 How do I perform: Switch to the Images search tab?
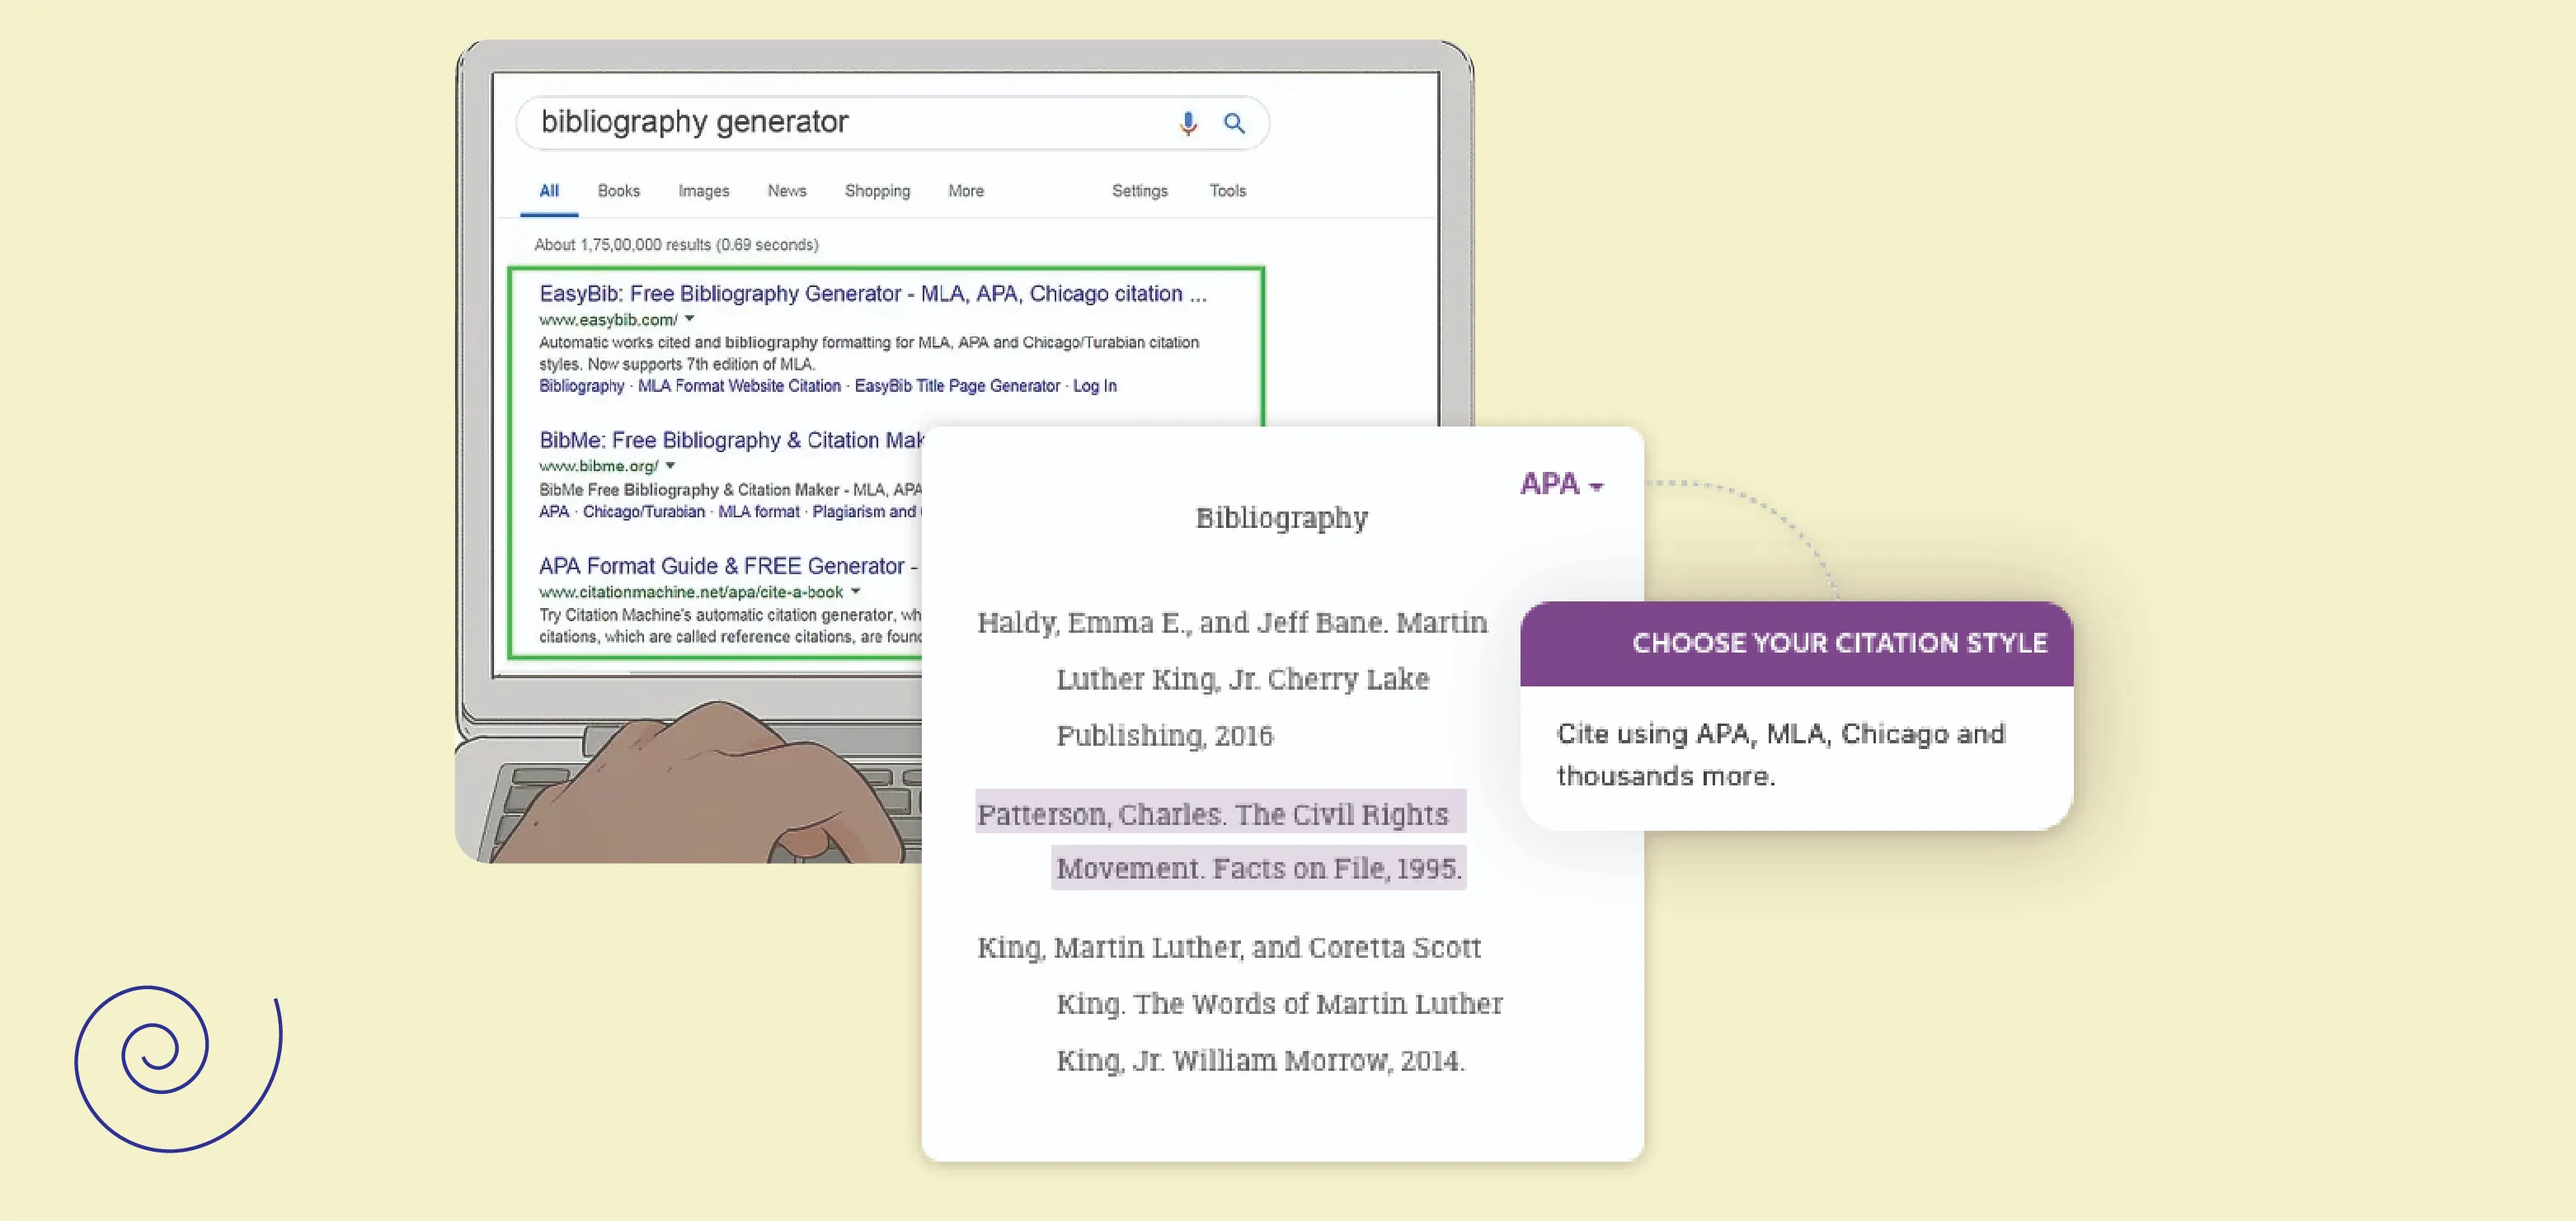coord(703,190)
